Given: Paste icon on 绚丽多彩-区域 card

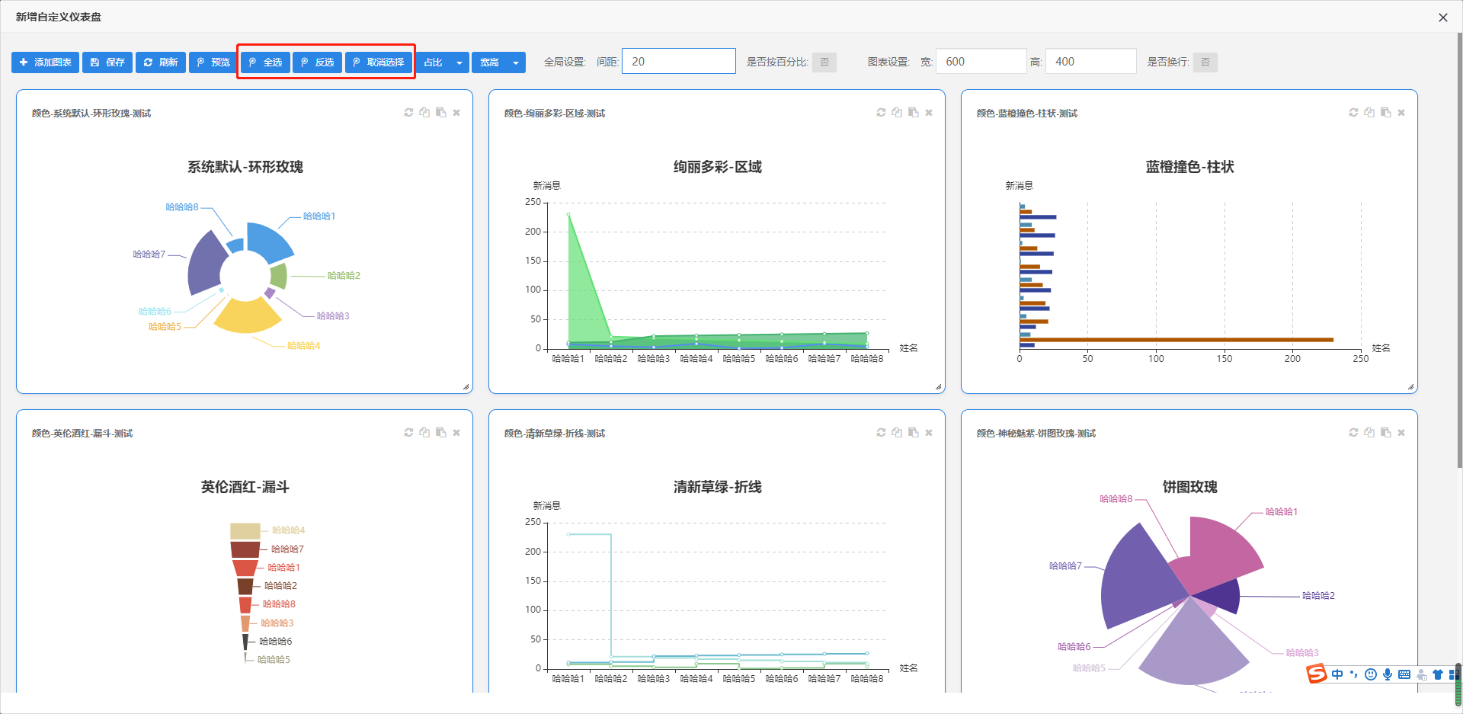Looking at the screenshot, I should coord(913,113).
